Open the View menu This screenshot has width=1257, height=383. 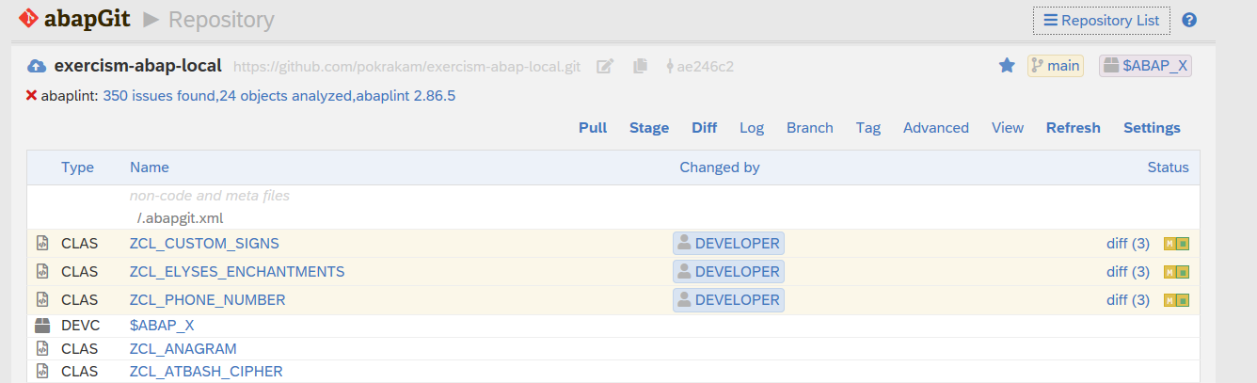tap(1008, 128)
